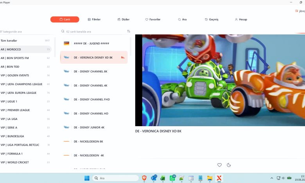Open Brave browser from the taskbar
The image size is (305, 183).
pos(144,178)
